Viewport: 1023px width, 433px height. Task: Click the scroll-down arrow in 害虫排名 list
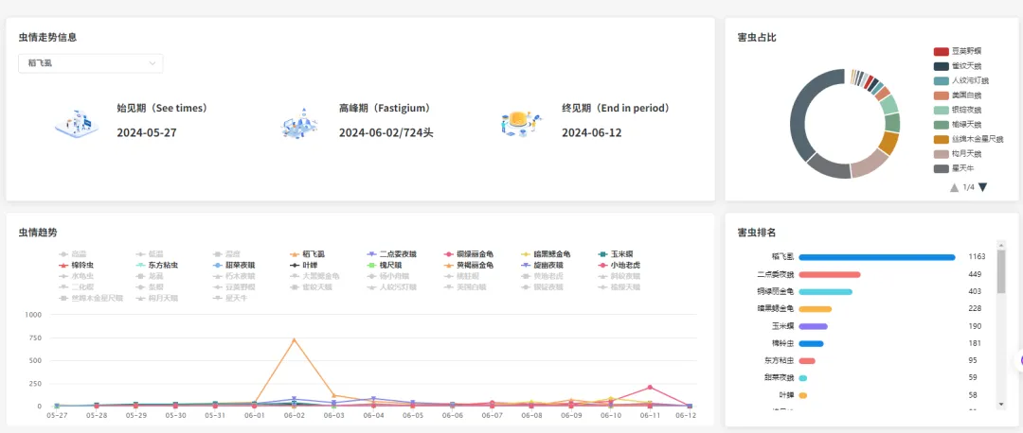[x=1001, y=404]
